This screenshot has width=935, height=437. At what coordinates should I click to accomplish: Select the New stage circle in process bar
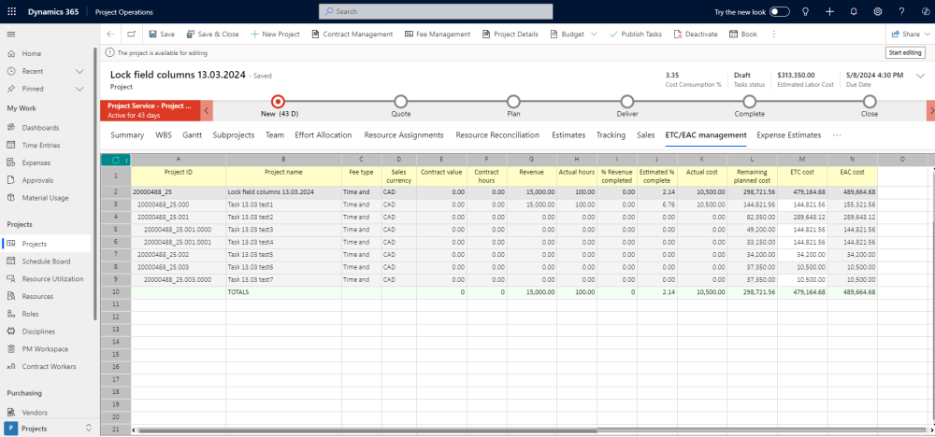[278, 101]
